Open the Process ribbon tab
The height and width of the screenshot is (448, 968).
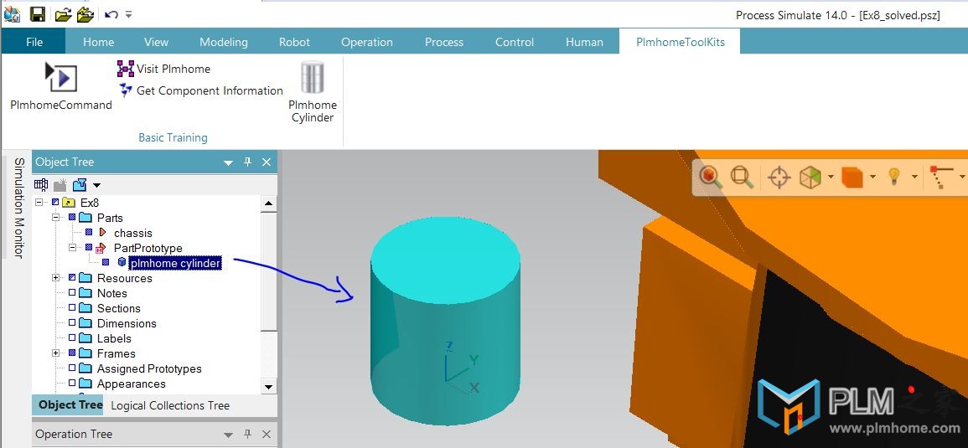444,42
